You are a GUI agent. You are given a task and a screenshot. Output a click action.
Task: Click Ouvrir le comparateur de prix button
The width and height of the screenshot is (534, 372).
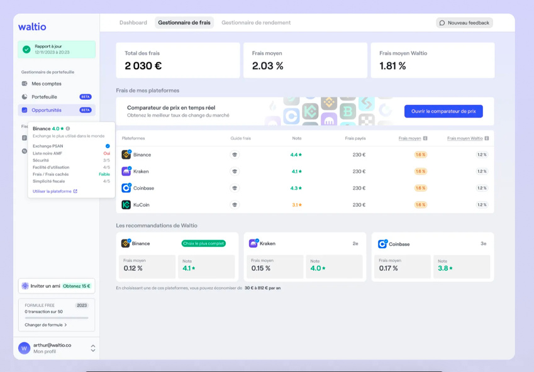click(x=443, y=111)
